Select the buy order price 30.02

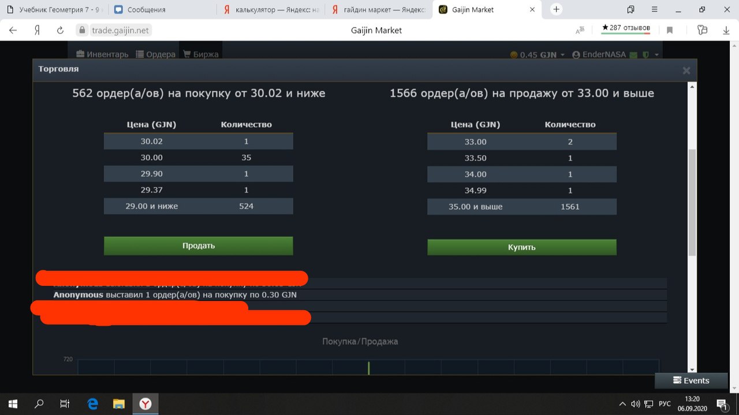pos(152,141)
